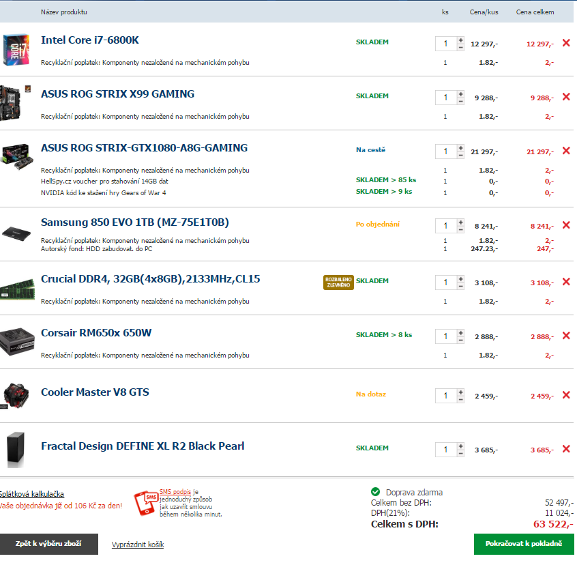Increase quantity of Intel Core i7-6800K
Image resolution: width=577 pixels, height=565 pixels.
(x=461, y=40)
